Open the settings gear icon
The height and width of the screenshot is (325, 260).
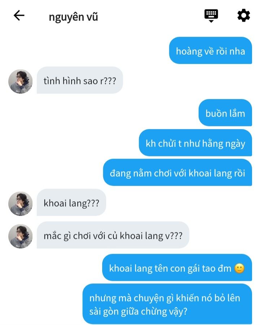pos(244,15)
